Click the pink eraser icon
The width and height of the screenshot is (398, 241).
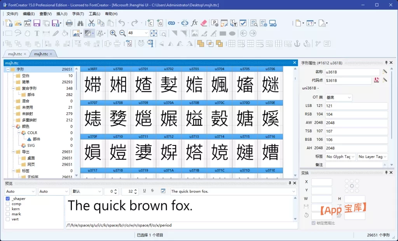(204, 23)
